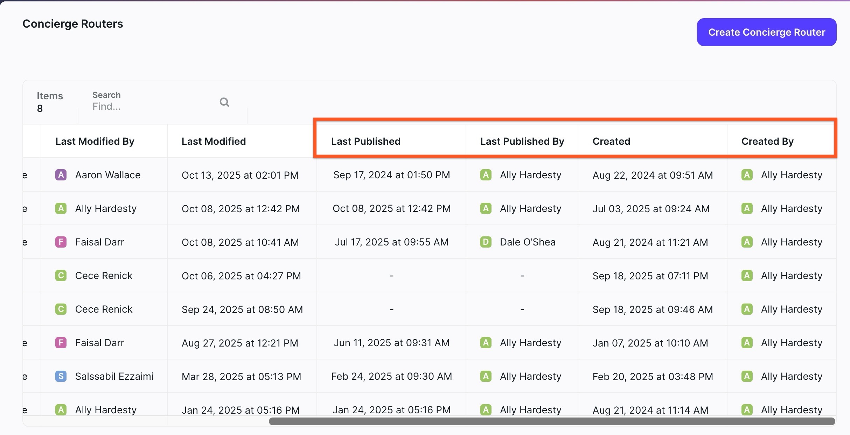
Task: Sort by the Created column header
Action: point(611,141)
